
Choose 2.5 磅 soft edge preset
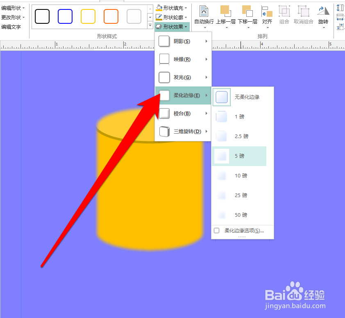click(239, 136)
